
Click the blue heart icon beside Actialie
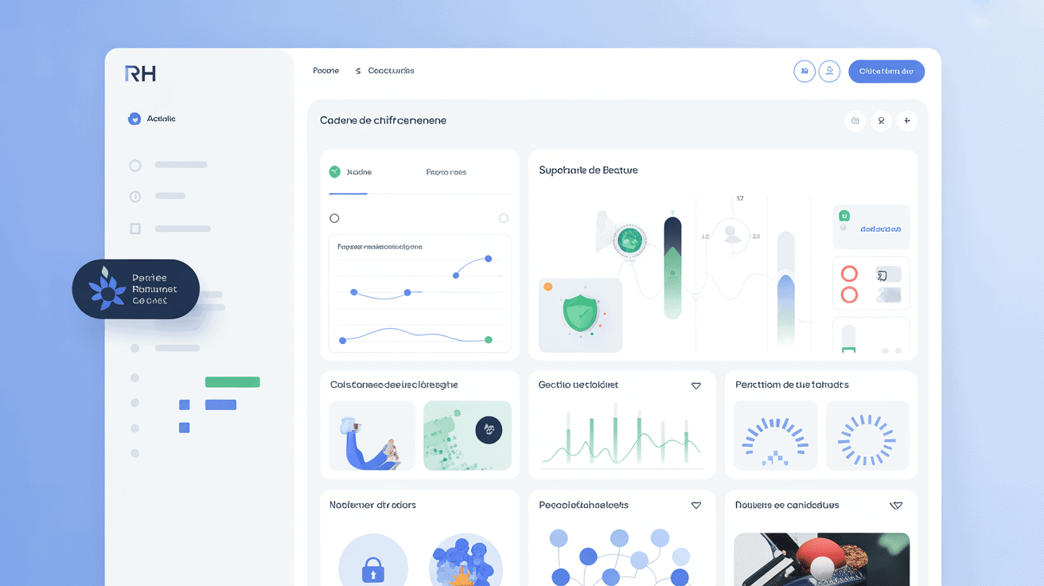pos(134,119)
